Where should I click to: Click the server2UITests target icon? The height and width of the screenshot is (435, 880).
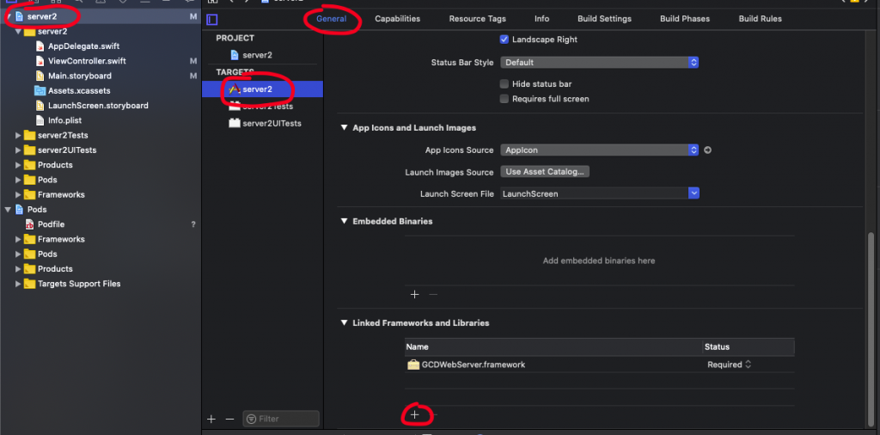(x=235, y=123)
